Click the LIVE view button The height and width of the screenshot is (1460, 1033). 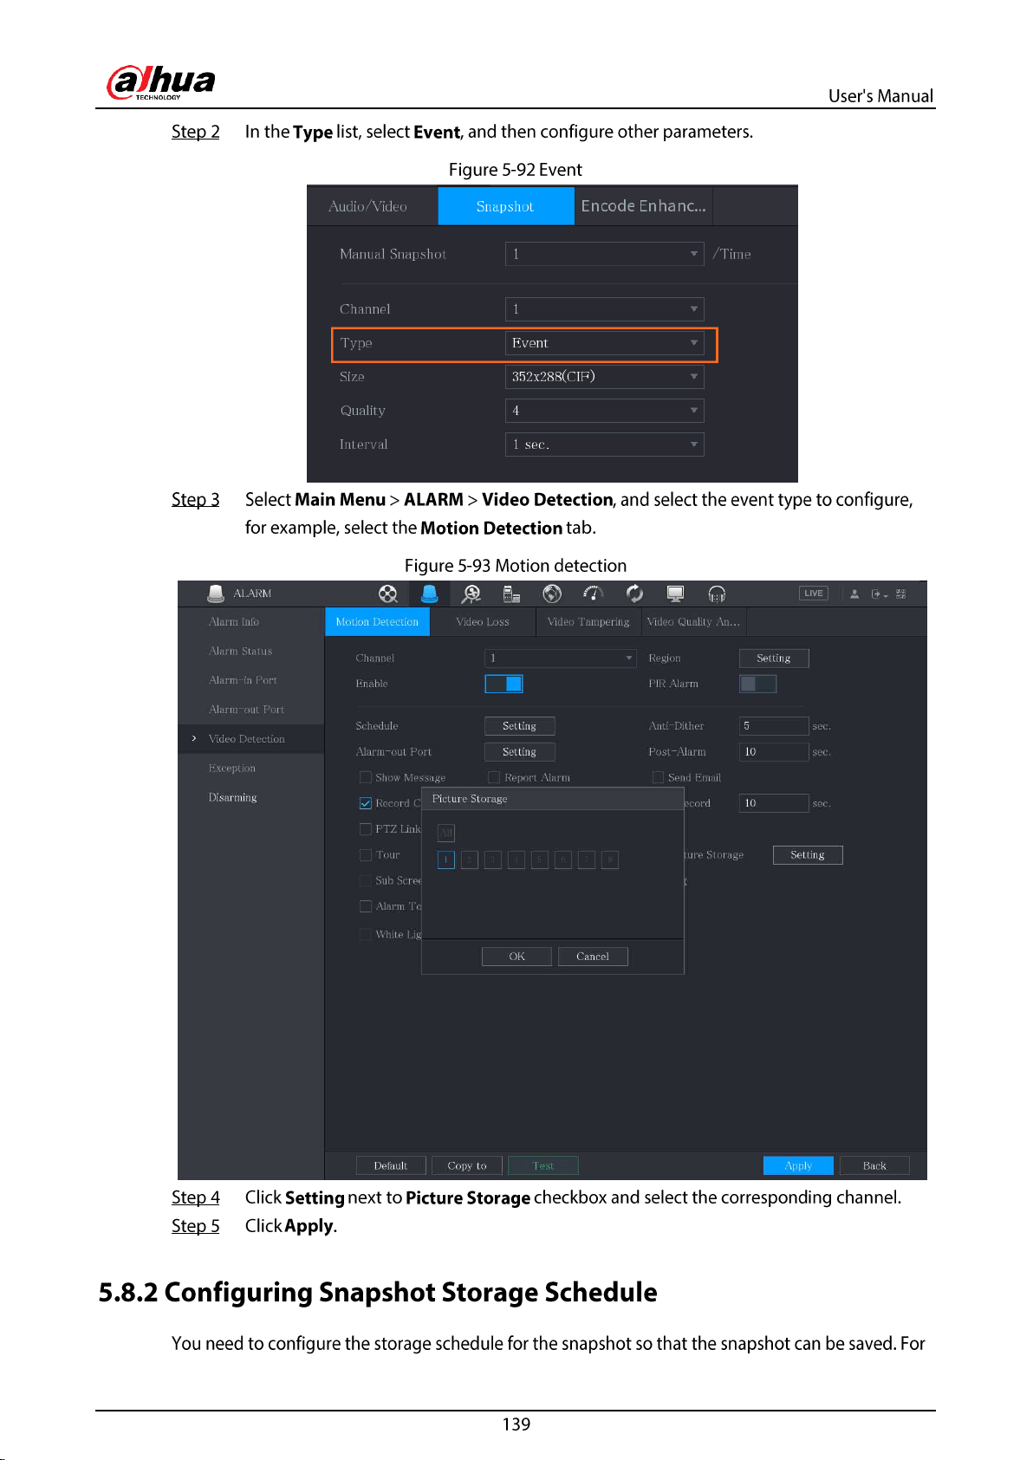[814, 594]
